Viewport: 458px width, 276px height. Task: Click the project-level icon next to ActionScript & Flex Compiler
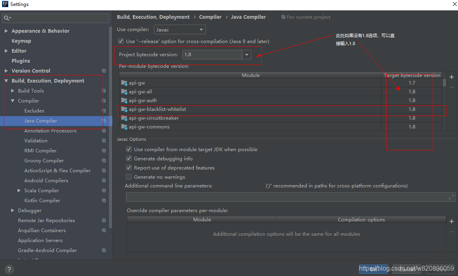point(104,171)
